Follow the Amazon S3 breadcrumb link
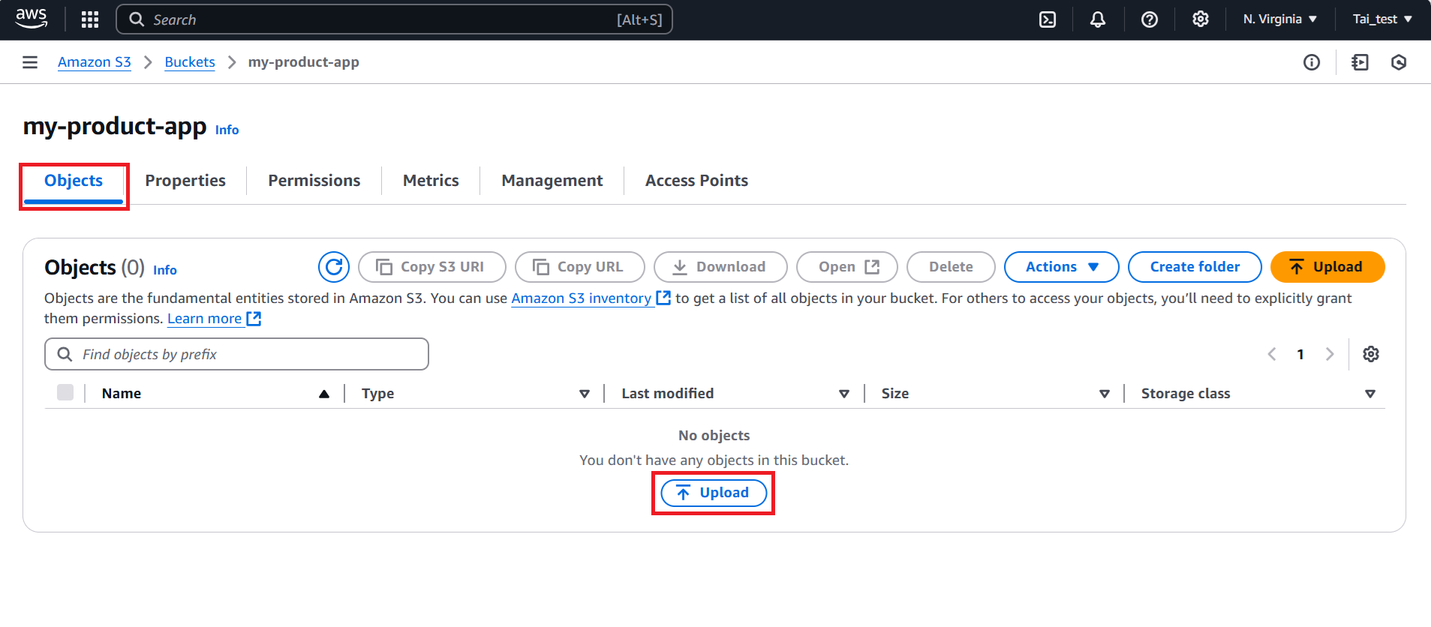 coord(95,62)
